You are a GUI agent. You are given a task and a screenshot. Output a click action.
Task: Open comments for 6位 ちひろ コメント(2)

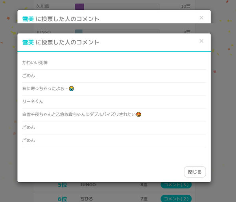176,199
